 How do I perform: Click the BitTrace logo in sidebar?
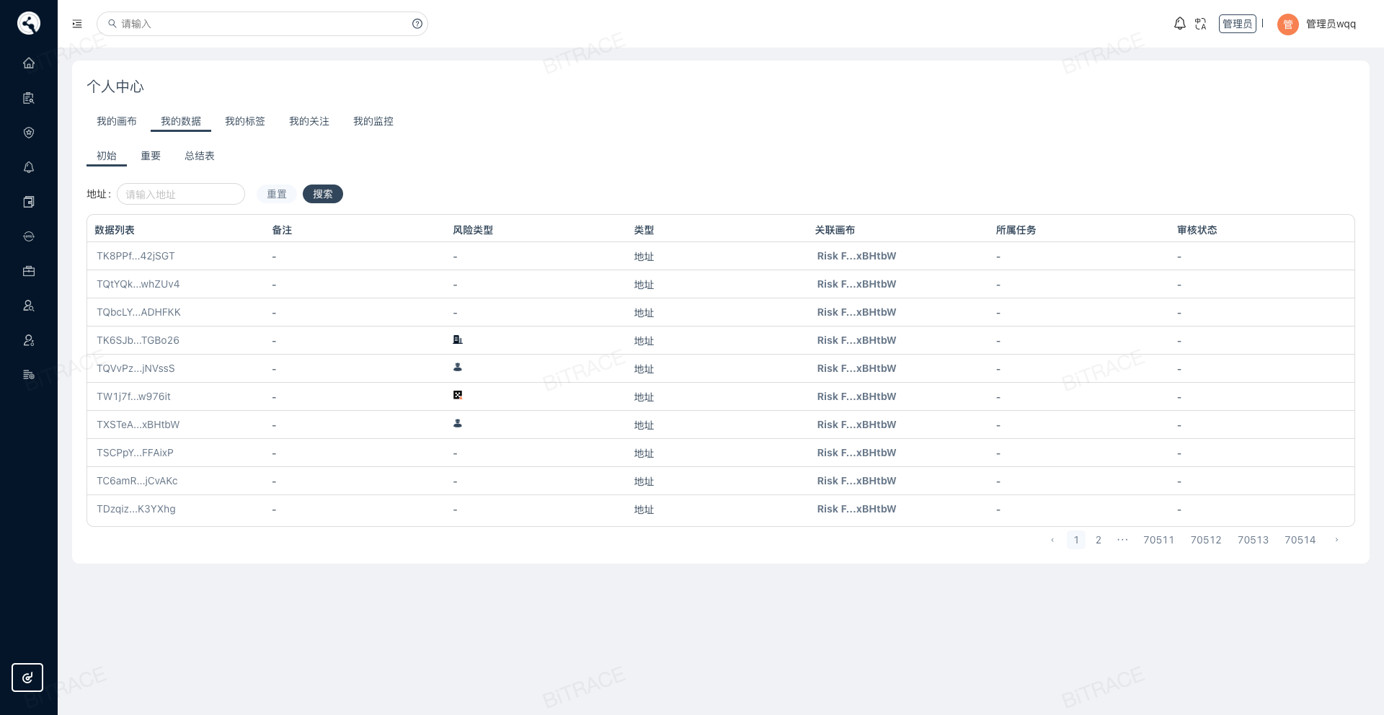click(29, 23)
